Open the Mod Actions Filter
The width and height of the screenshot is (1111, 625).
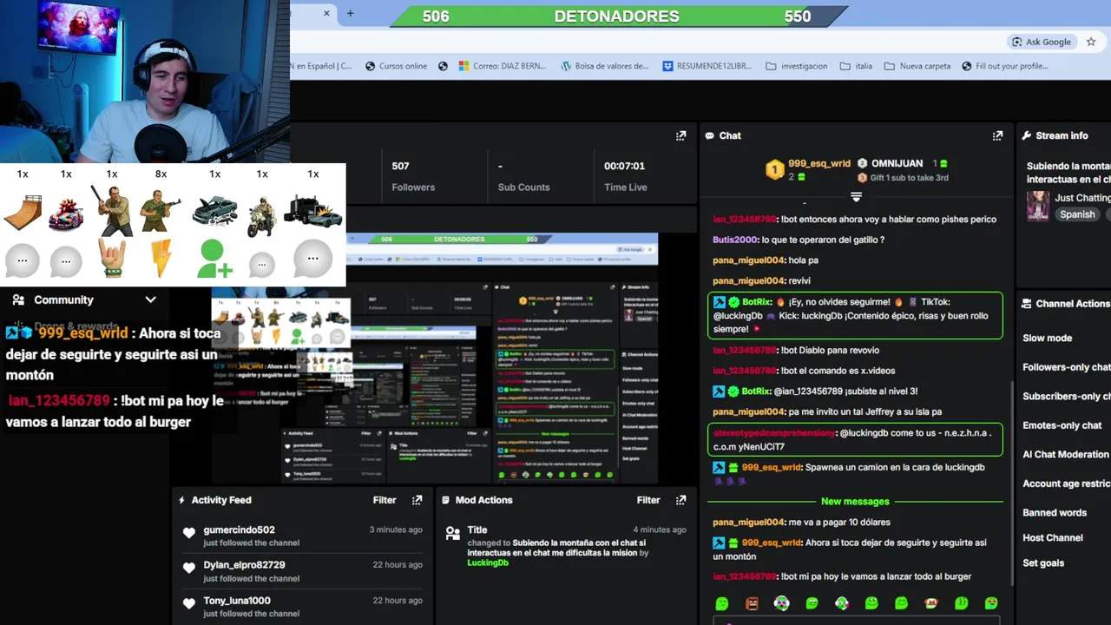648,500
